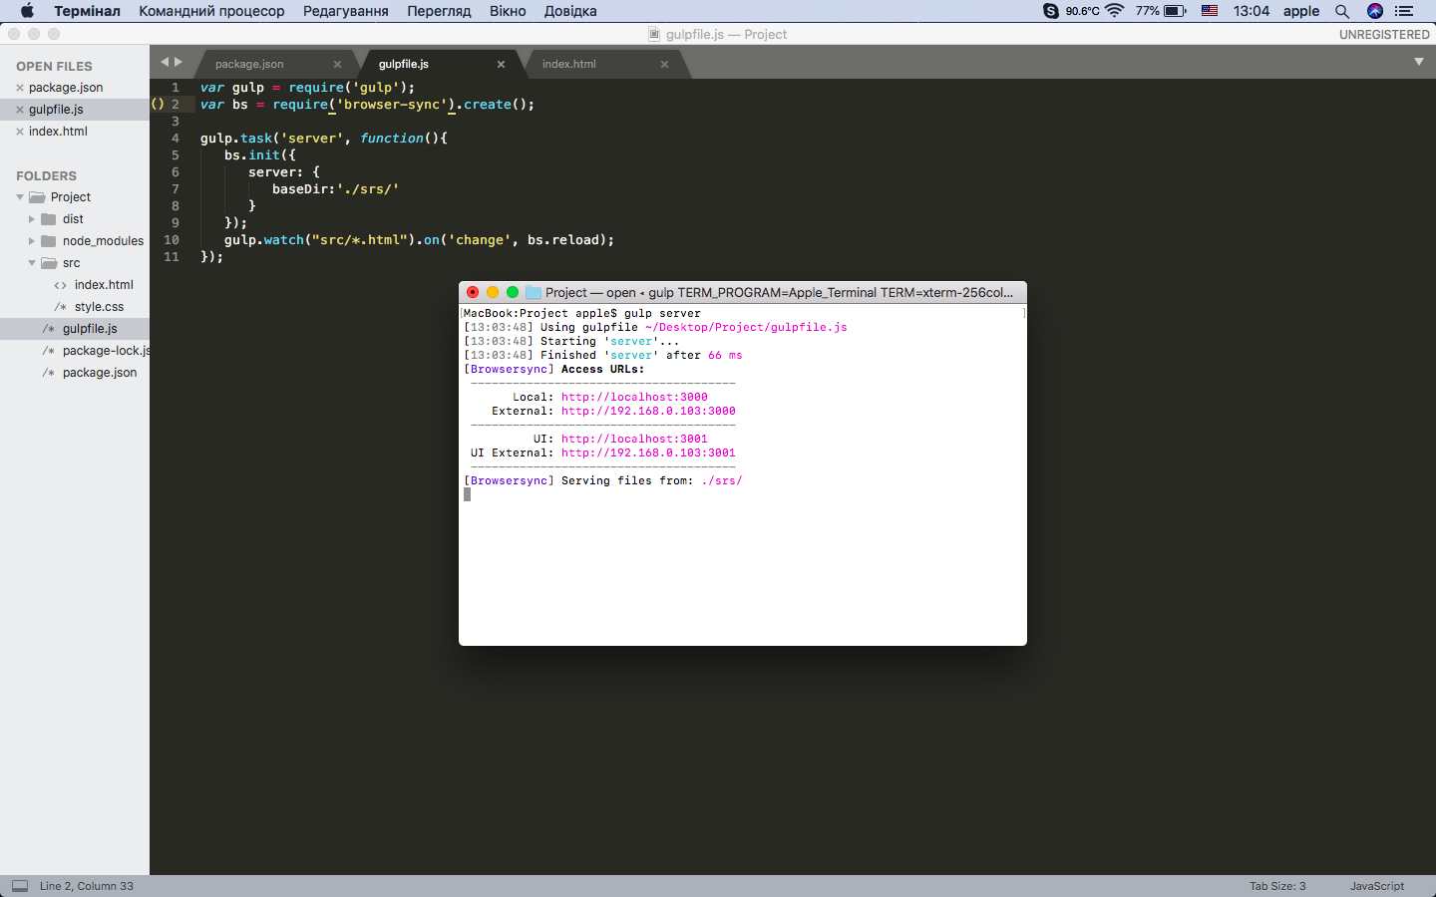Open the Редагування menu
This screenshot has height=897, width=1436.
[x=346, y=11]
